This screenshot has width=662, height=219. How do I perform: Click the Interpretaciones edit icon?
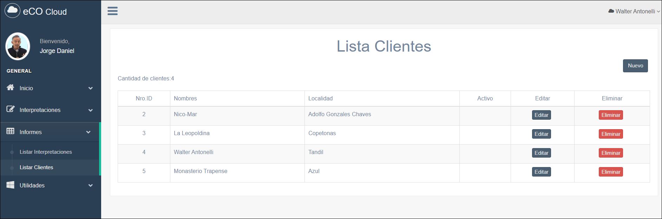[x=11, y=109]
